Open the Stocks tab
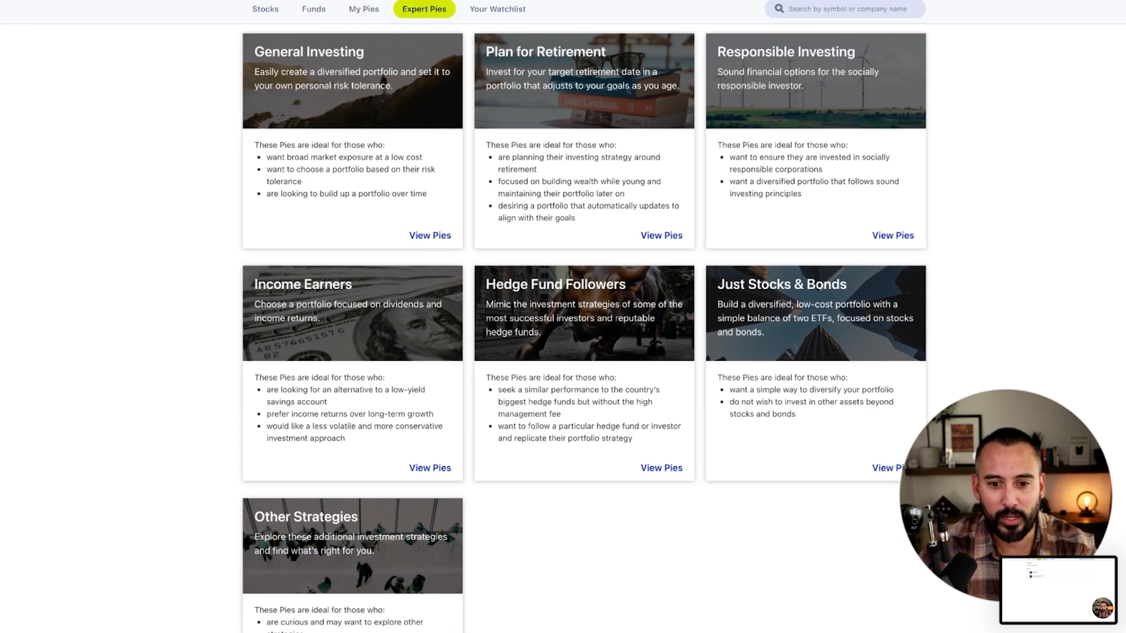 pyautogui.click(x=265, y=9)
